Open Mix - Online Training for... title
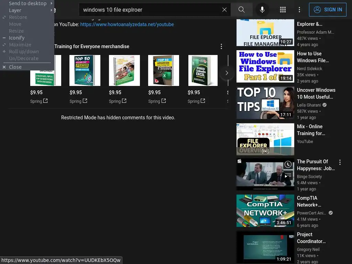 coord(311,130)
